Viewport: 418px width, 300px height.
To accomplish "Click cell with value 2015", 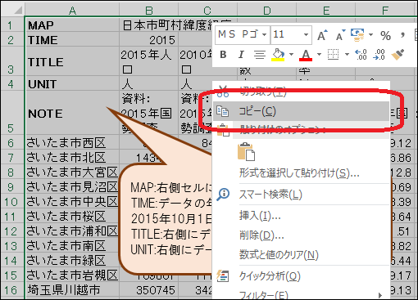I will point(149,40).
